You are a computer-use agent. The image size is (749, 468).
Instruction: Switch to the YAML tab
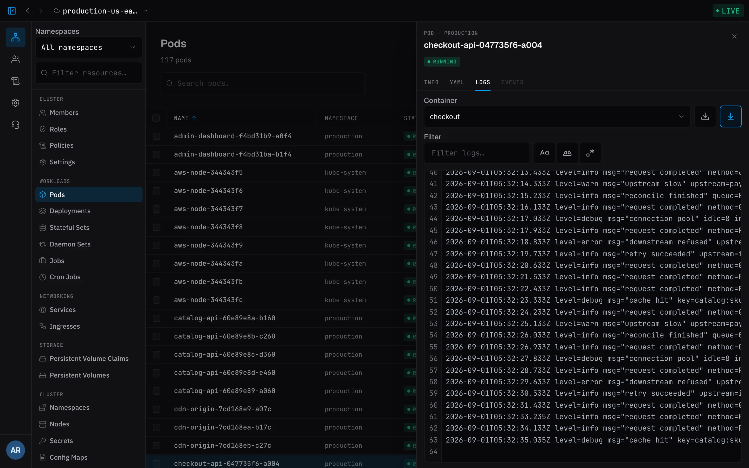pyautogui.click(x=457, y=82)
